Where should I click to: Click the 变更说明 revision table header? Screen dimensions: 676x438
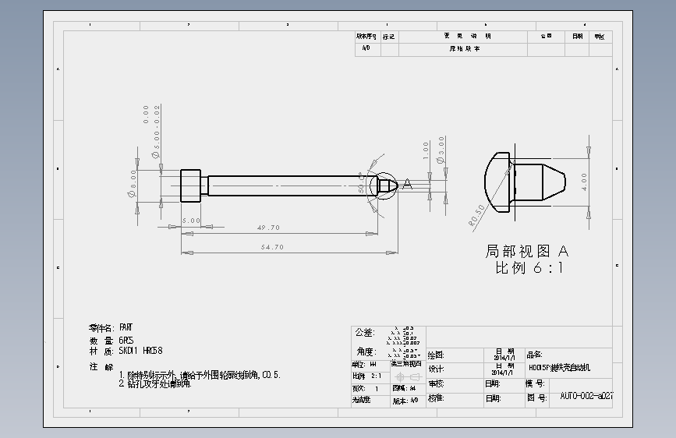(x=467, y=36)
